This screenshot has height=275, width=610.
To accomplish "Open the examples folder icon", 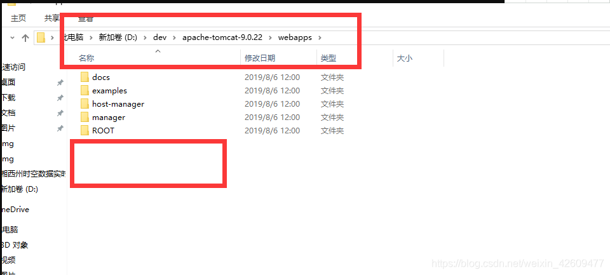I will tap(85, 90).
